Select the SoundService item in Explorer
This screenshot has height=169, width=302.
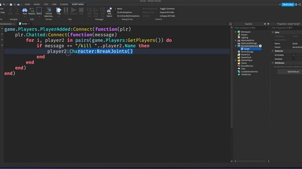pos(247,66)
